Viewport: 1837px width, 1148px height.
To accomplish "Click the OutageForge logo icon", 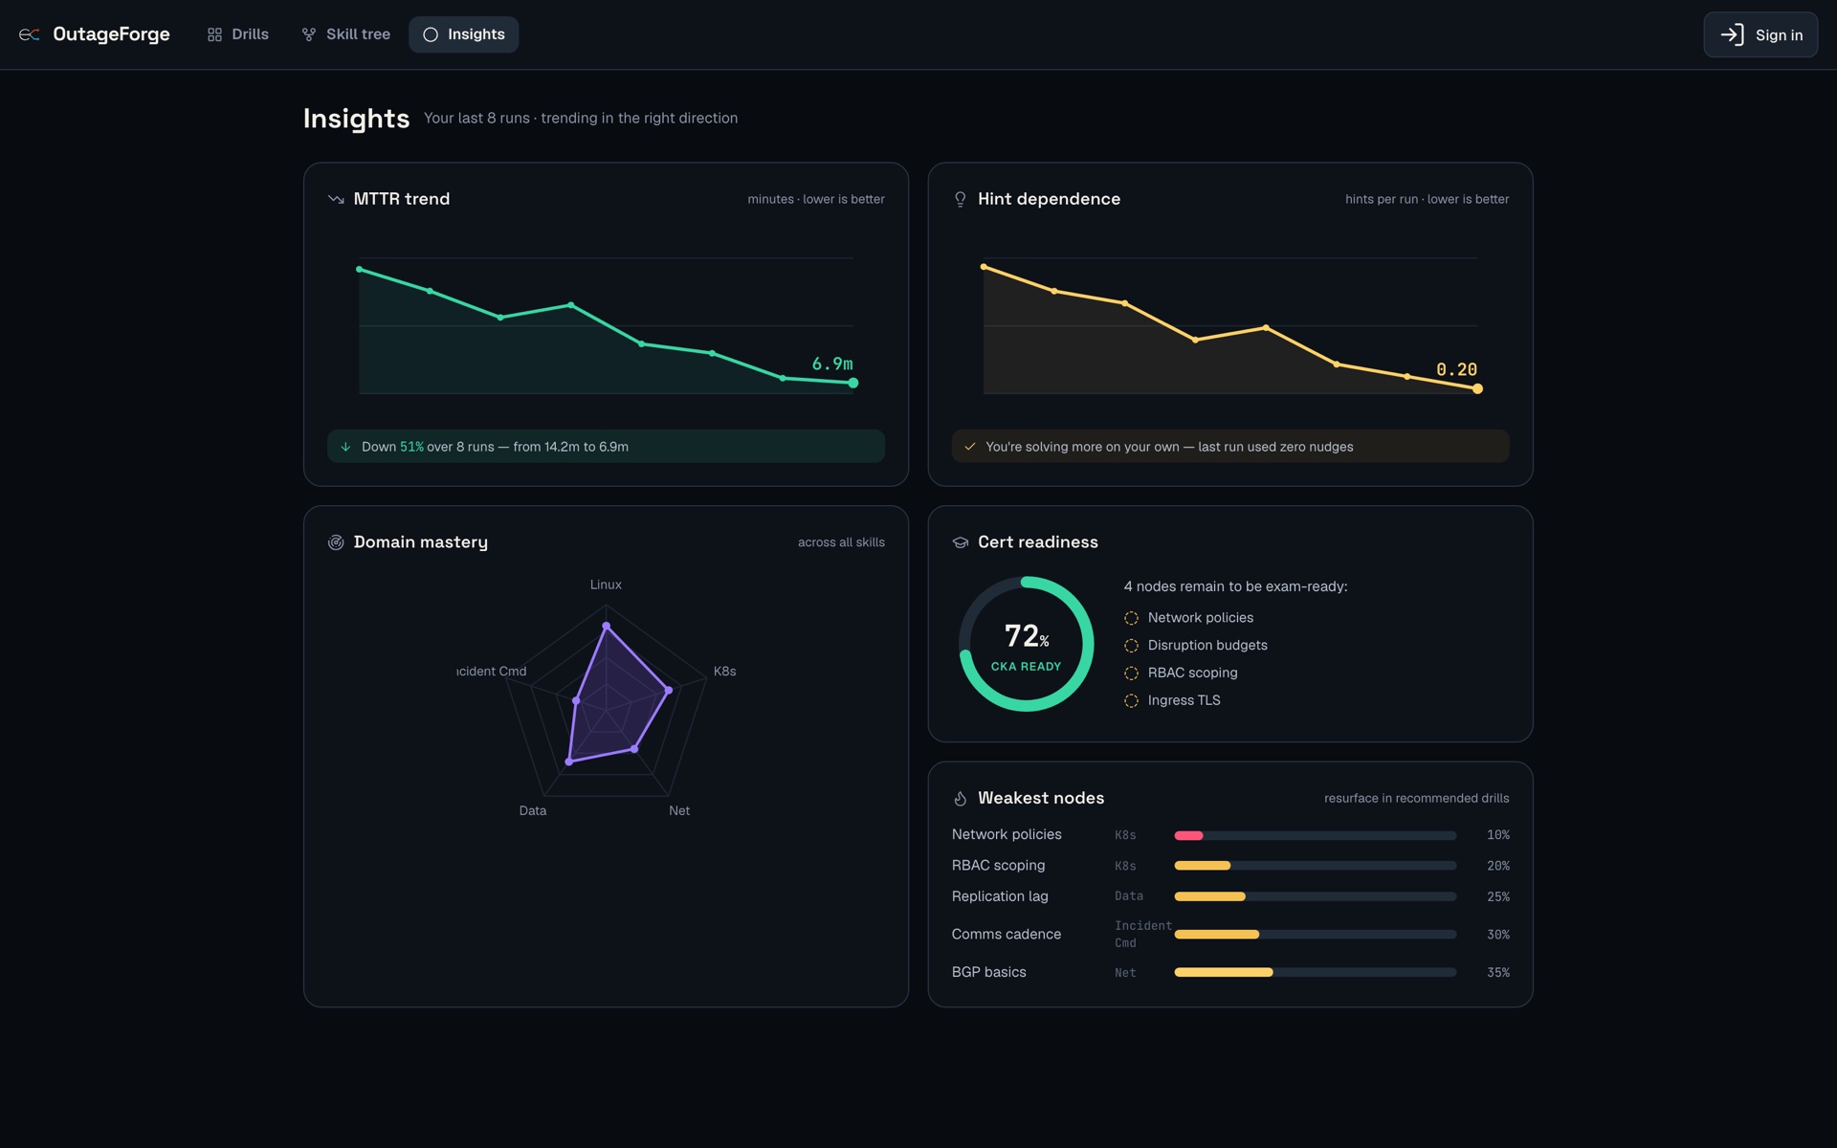I will pos(30,34).
